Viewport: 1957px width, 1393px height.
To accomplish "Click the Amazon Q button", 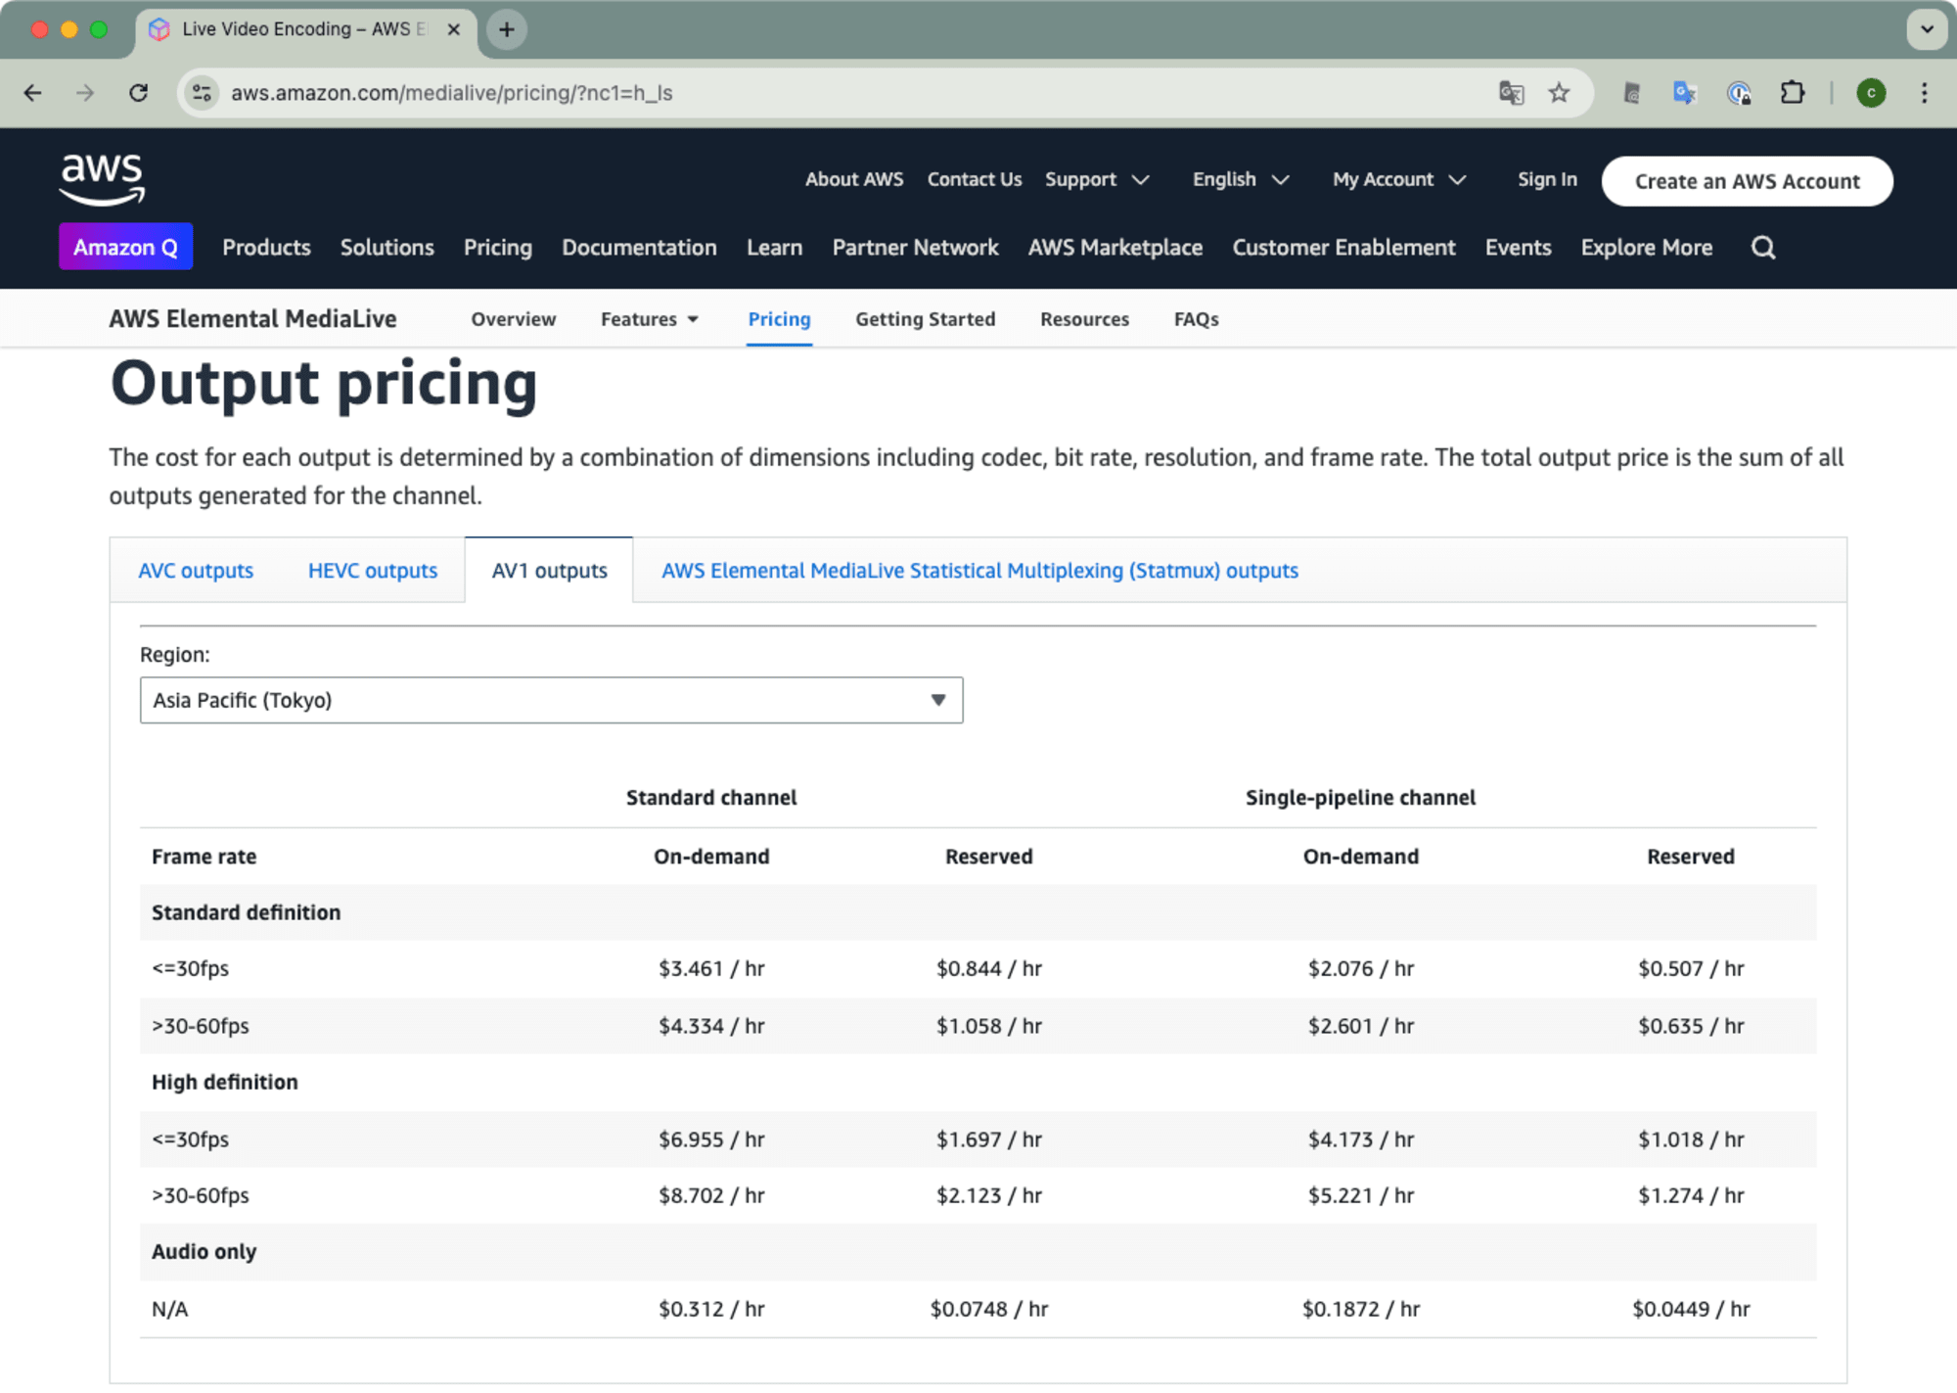I will click(125, 247).
